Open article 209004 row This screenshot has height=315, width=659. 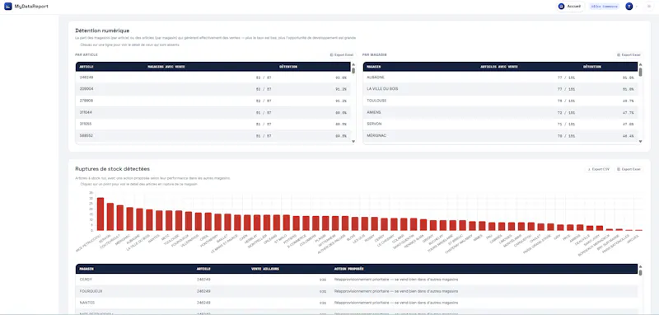(x=213, y=89)
